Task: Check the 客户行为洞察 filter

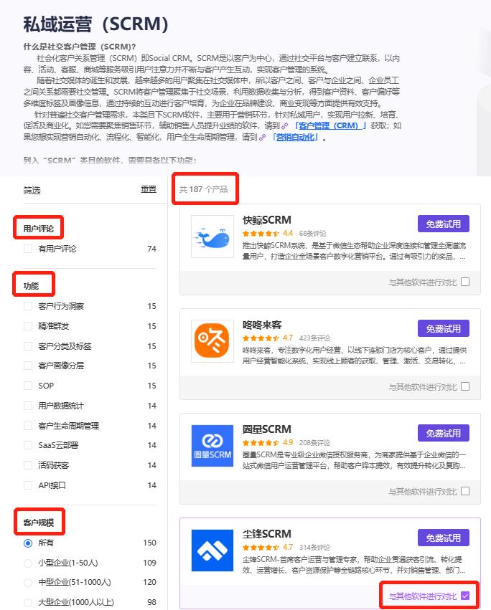Action: [x=28, y=306]
